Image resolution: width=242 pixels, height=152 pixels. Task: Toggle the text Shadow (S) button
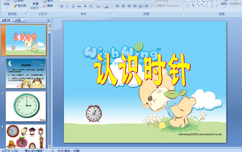click(x=85, y=6)
